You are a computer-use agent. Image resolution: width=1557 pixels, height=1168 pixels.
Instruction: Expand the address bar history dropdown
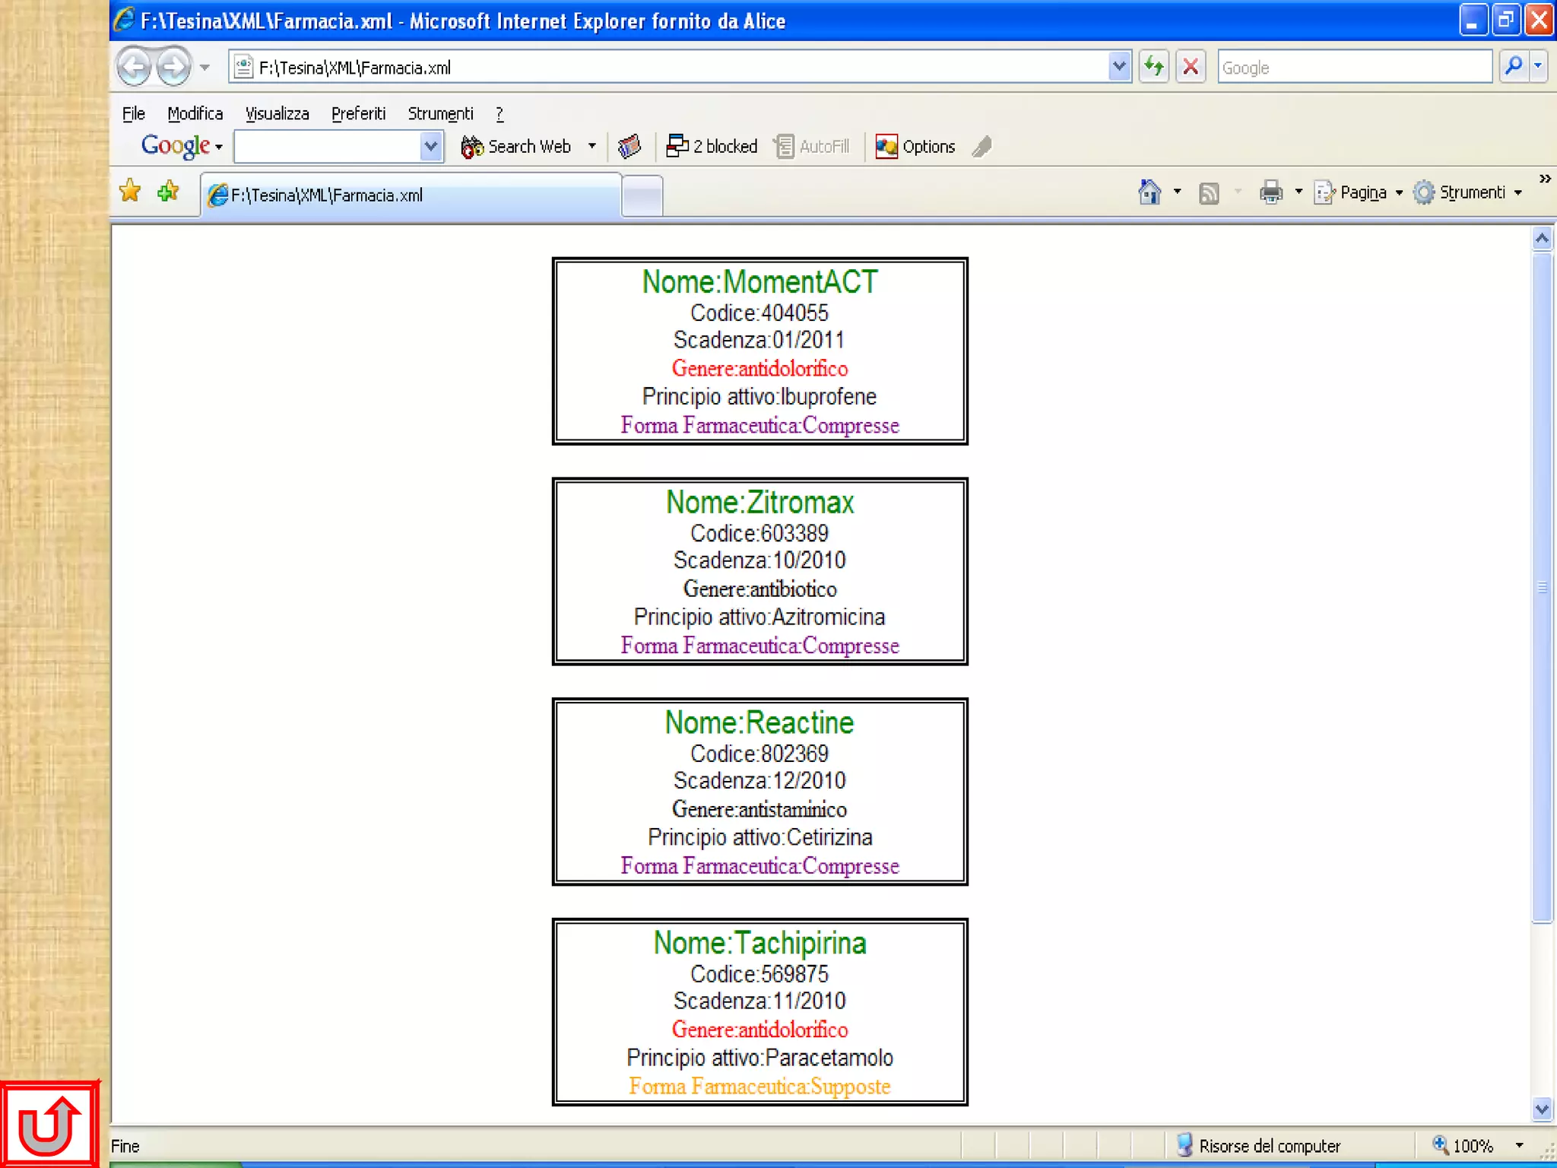pyautogui.click(x=1118, y=67)
